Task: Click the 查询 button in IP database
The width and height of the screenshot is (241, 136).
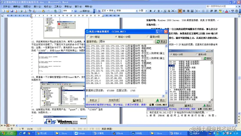Action: tap(161, 42)
